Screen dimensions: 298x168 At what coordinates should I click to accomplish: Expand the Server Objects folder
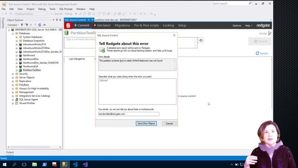pos(13,78)
